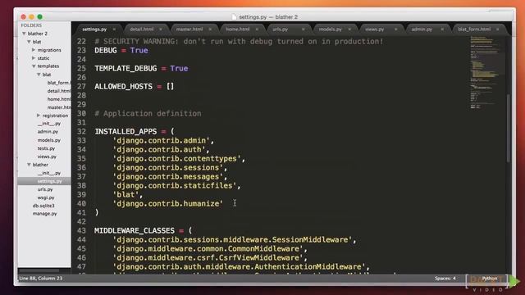
Task: Switch to the home.html tab
Action: pos(237,29)
